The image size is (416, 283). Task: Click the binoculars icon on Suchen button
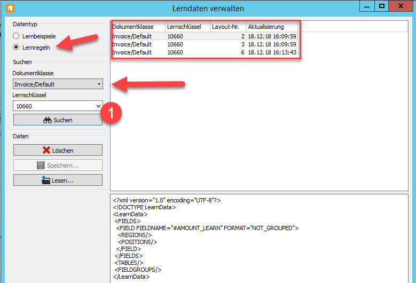click(48, 120)
